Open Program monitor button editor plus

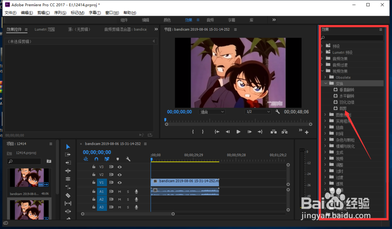pos(307,132)
